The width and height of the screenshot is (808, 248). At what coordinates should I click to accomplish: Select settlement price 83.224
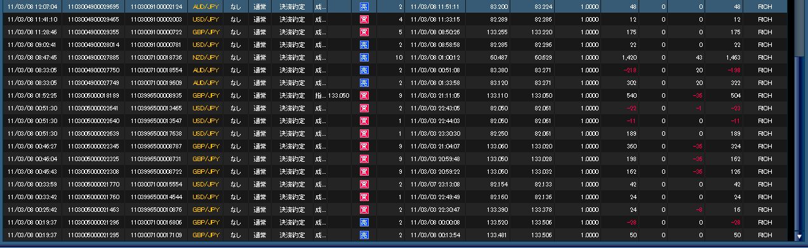point(544,6)
